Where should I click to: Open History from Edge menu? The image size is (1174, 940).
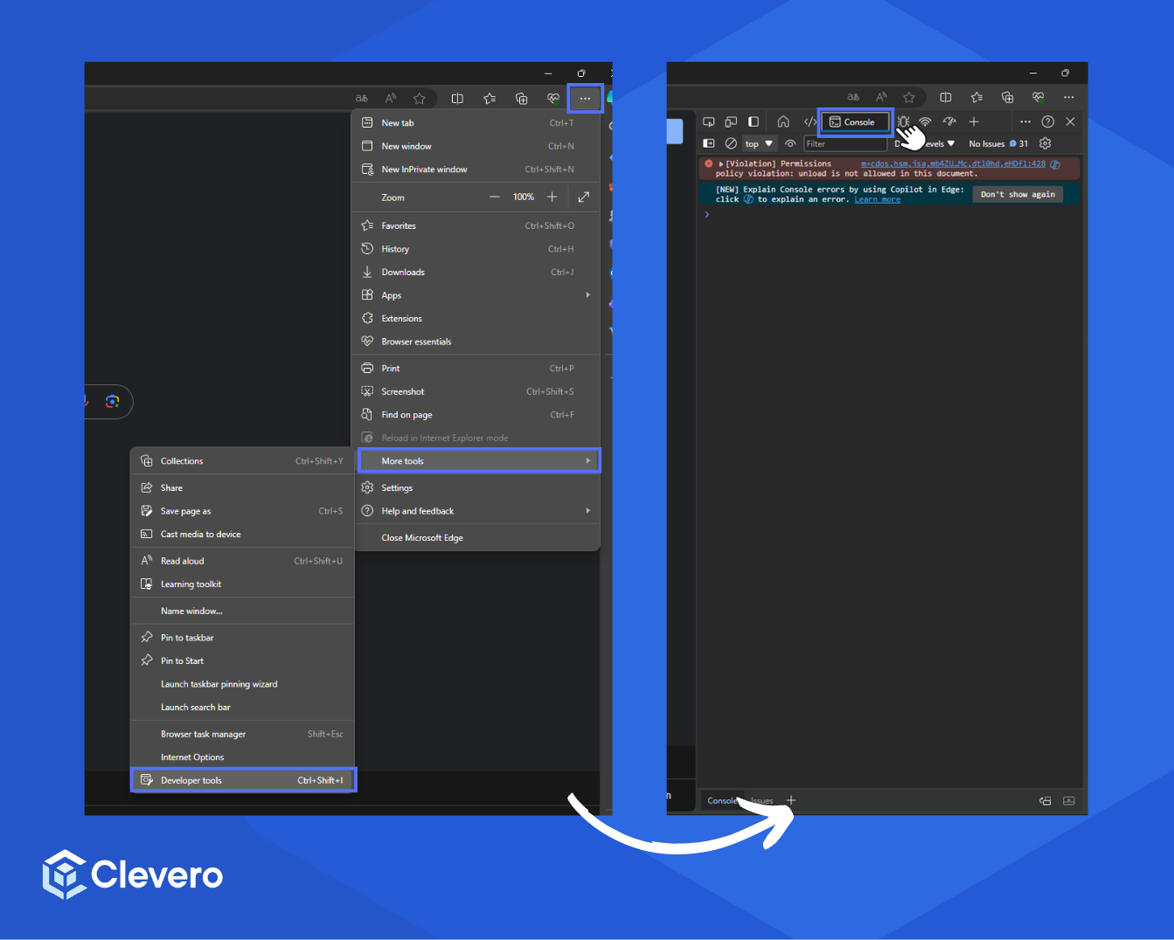coord(476,249)
